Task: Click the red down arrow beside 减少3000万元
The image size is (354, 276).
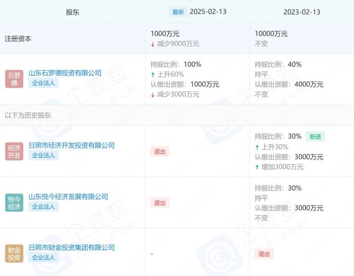Action: click(x=153, y=95)
